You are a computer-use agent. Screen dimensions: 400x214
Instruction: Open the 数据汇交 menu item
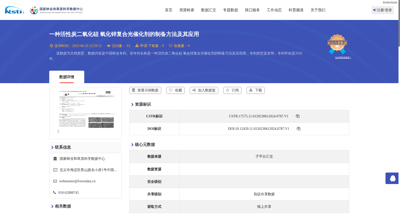point(208,10)
